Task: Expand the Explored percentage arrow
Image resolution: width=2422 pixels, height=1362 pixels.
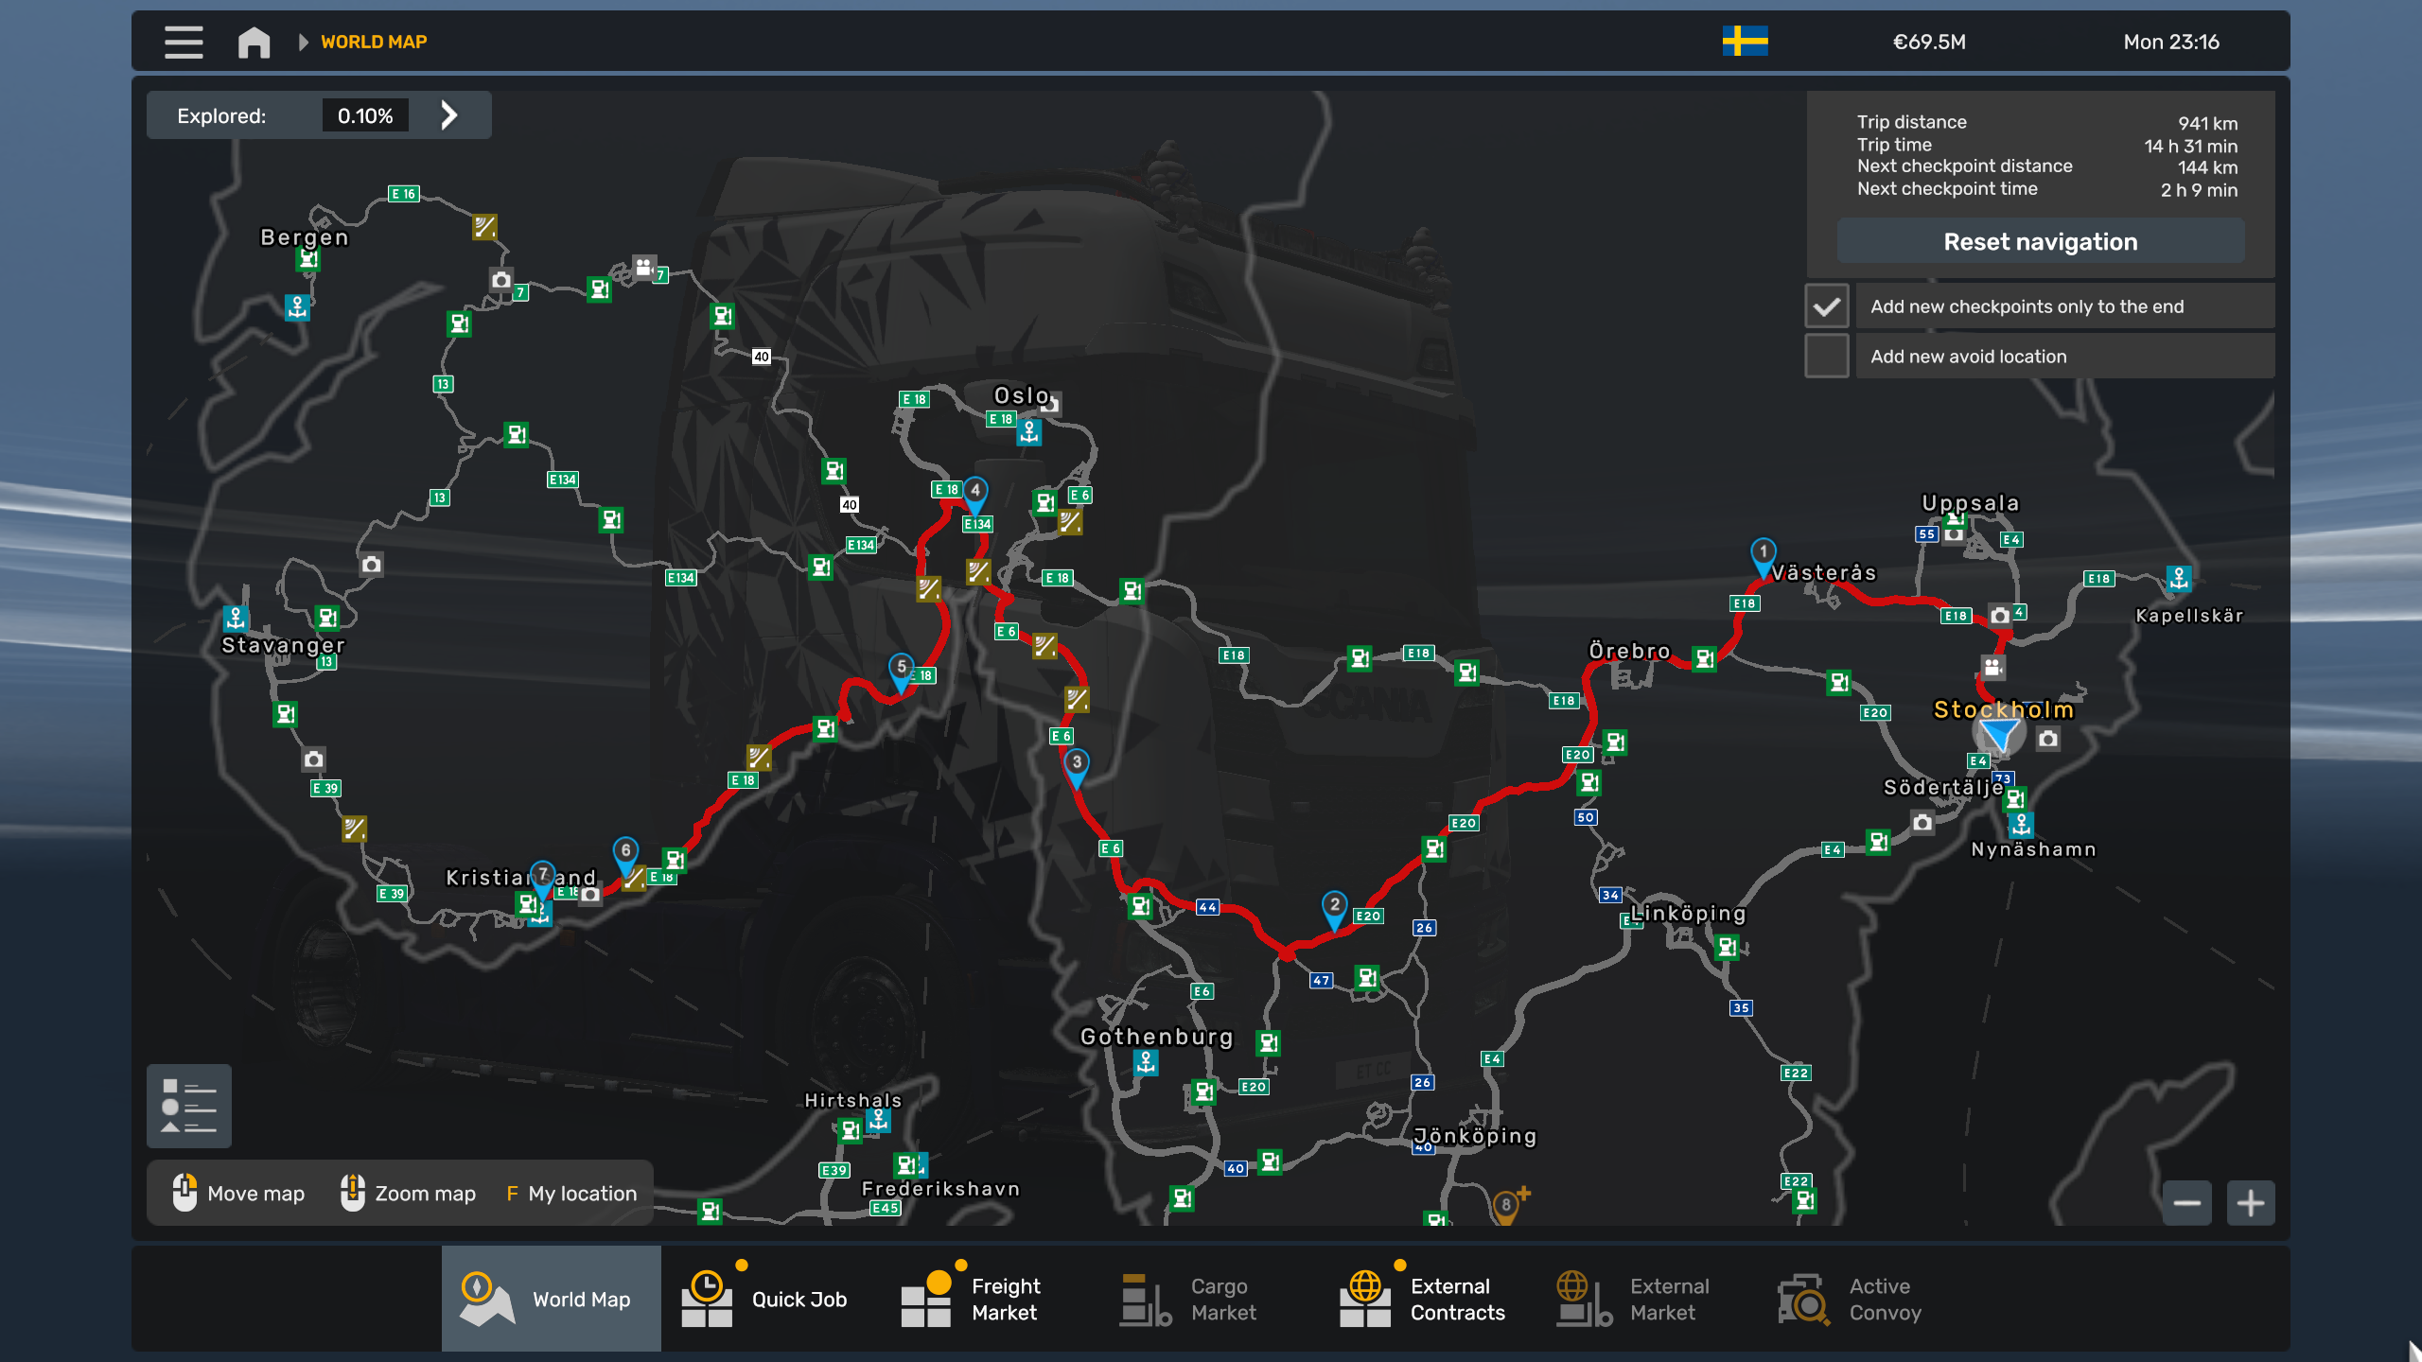Action: 449,115
